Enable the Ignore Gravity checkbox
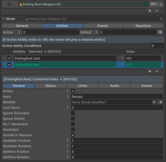The image size is (166, 162). (73, 119)
